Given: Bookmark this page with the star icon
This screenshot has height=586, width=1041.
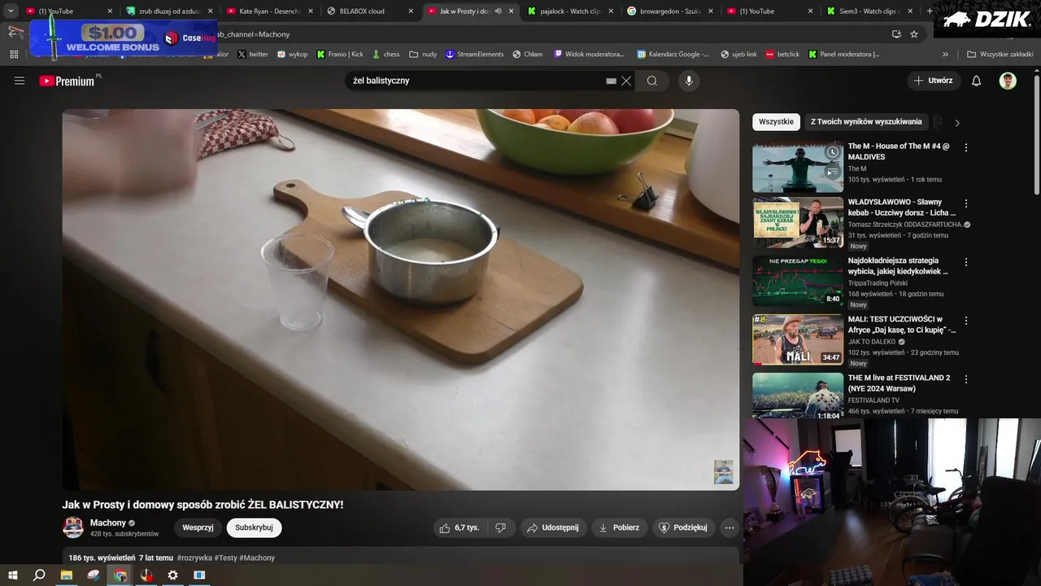Looking at the screenshot, I should coord(914,34).
